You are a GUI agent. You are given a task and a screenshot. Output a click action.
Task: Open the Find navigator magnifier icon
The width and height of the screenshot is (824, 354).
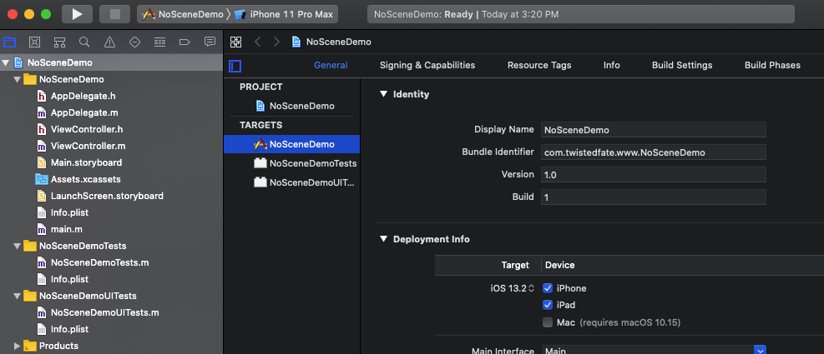[84, 42]
